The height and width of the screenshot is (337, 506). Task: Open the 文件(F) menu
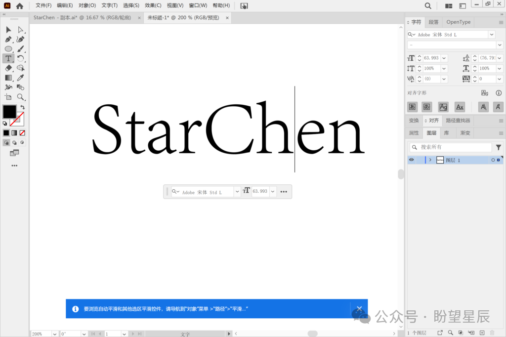coord(43,5)
